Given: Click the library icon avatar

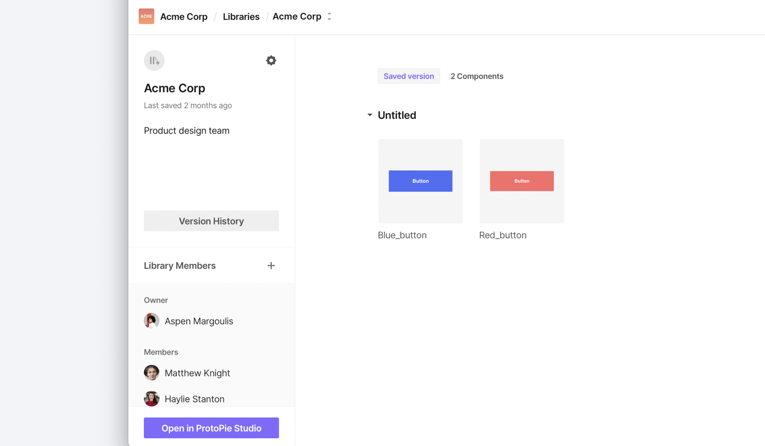Looking at the screenshot, I should pos(154,60).
